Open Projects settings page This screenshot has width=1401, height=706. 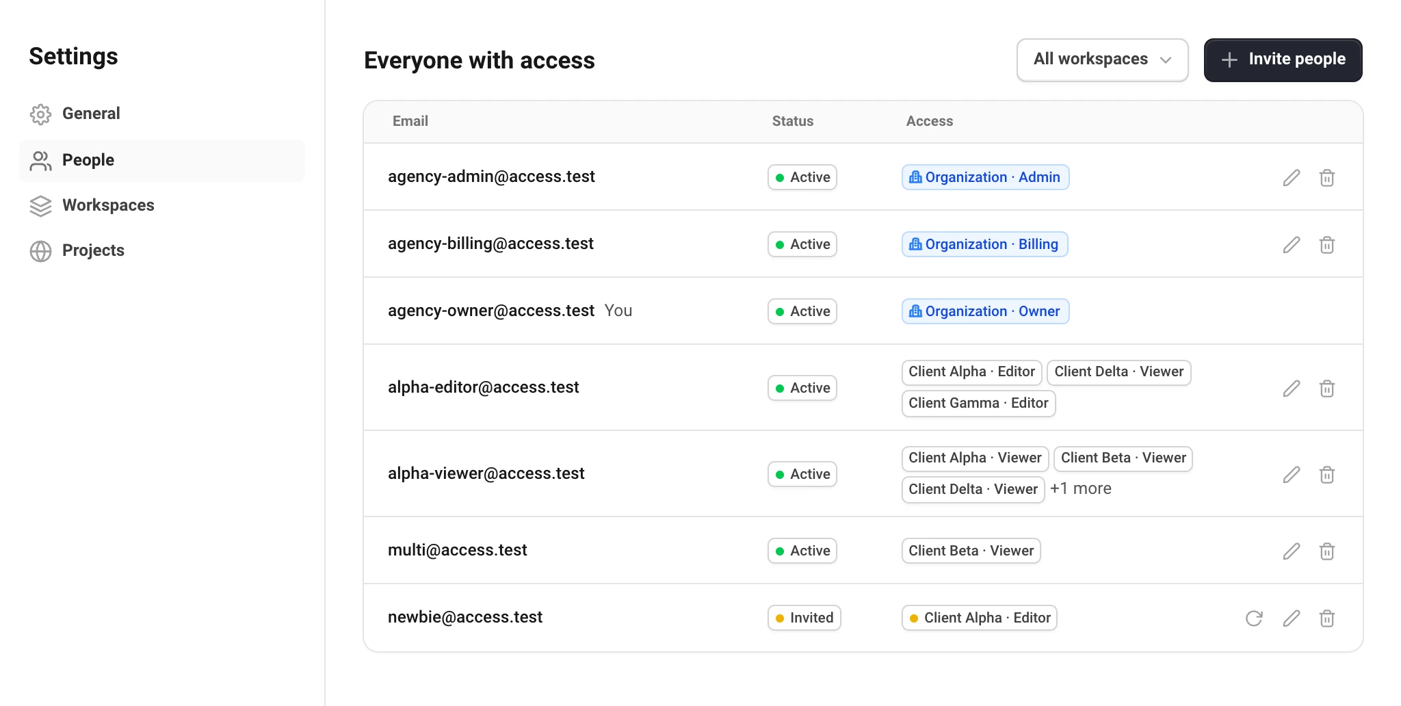tap(161, 250)
